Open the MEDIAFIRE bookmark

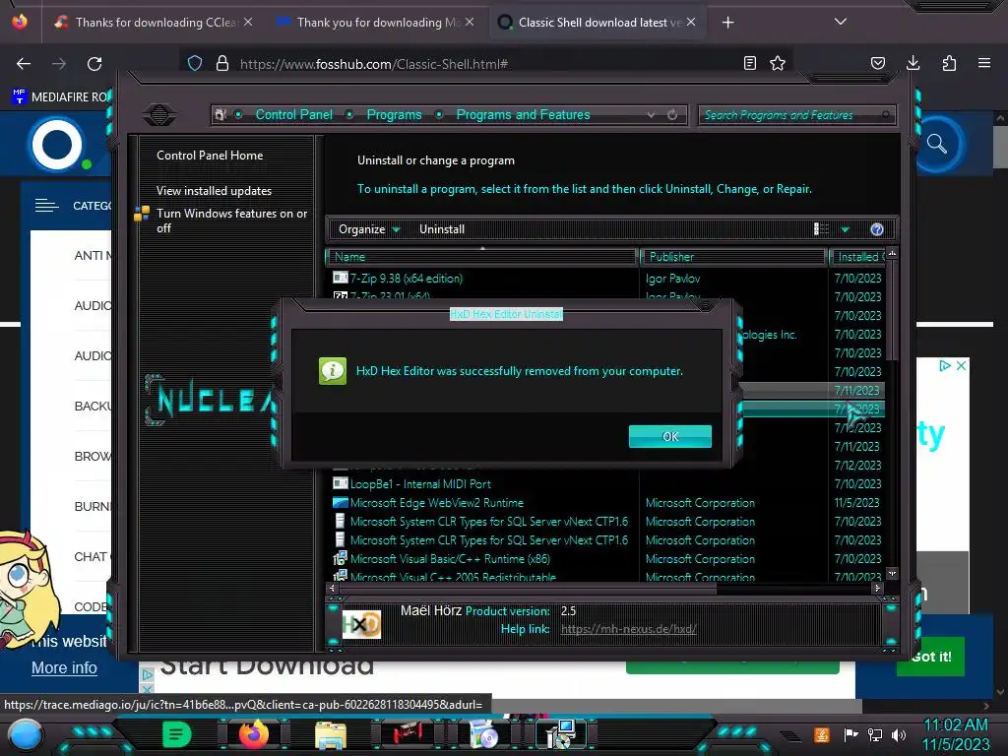click(61, 97)
